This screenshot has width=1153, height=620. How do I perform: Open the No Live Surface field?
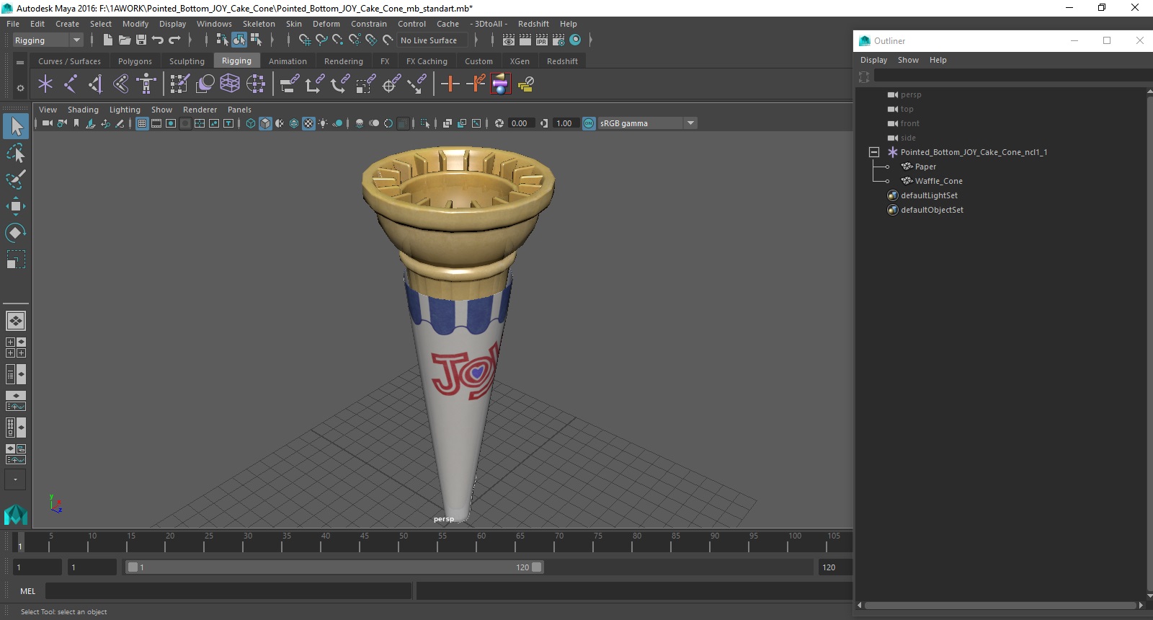pyautogui.click(x=432, y=40)
